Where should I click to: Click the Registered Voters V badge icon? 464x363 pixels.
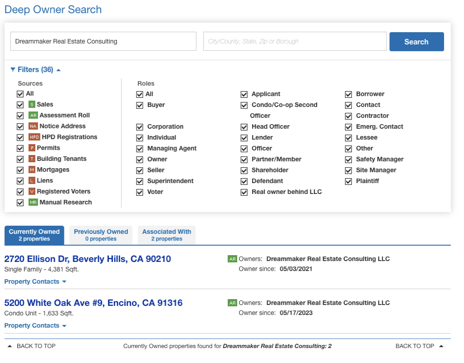pyautogui.click(x=32, y=192)
